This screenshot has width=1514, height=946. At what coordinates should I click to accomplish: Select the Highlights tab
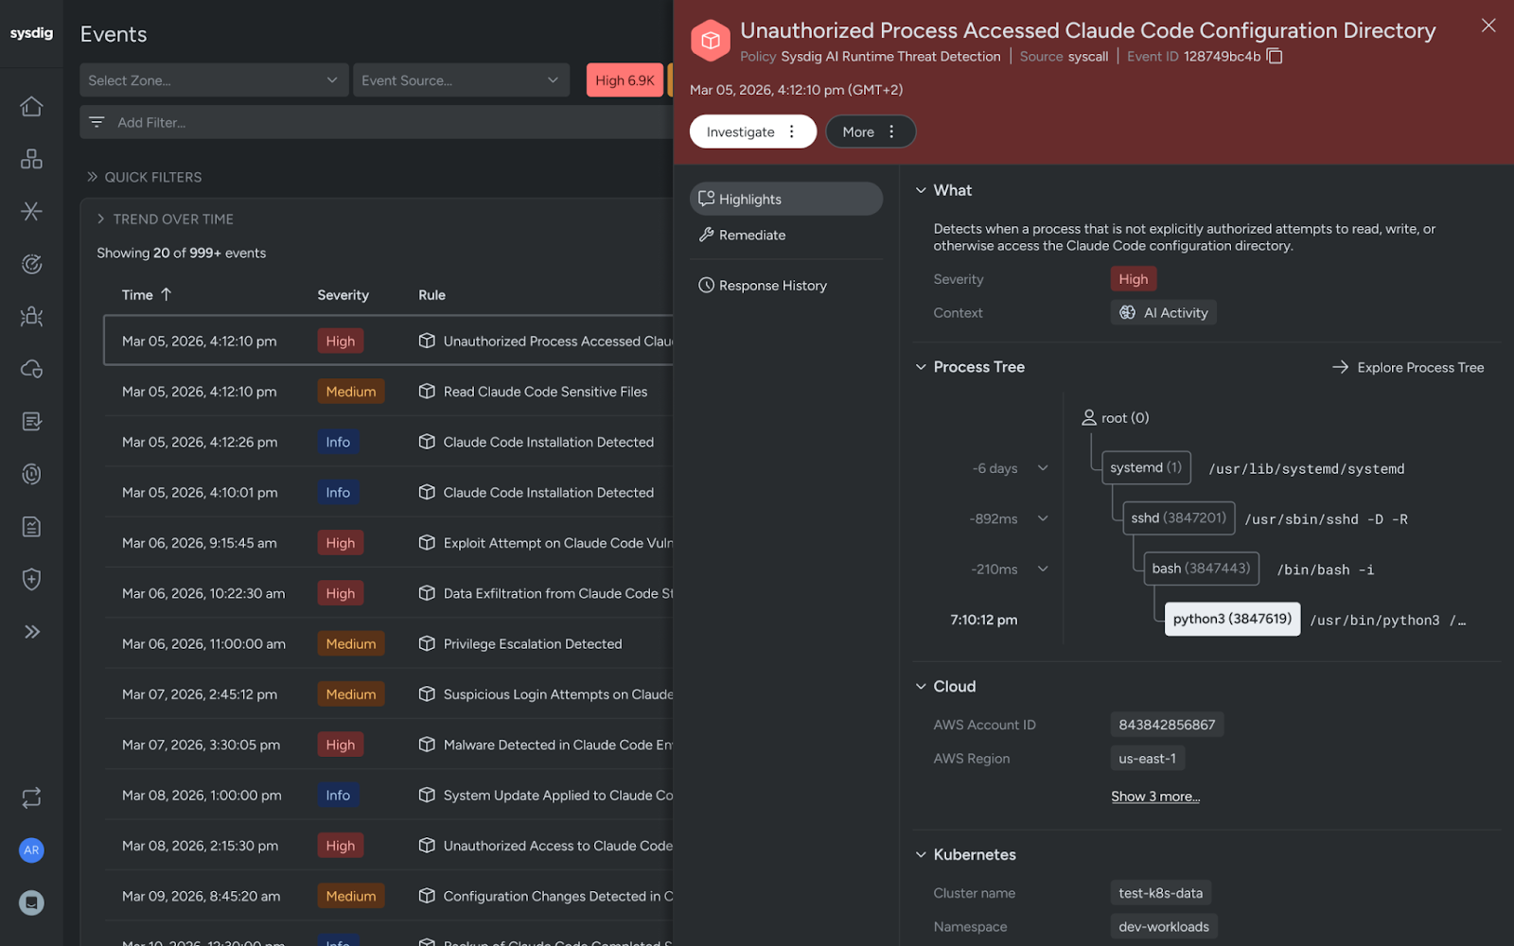(785, 199)
